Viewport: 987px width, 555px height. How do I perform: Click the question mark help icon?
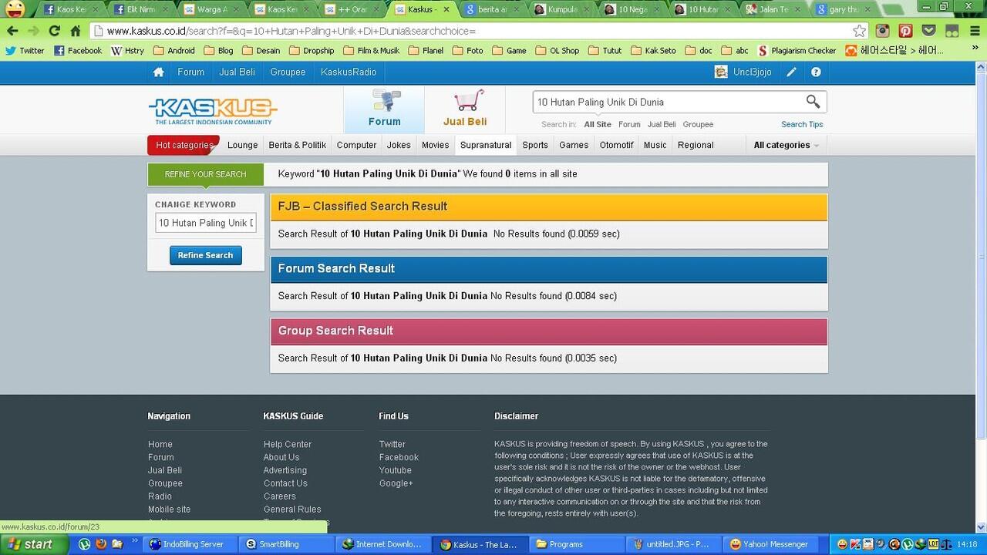pos(816,72)
